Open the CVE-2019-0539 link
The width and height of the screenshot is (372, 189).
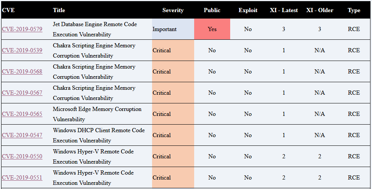(x=22, y=50)
